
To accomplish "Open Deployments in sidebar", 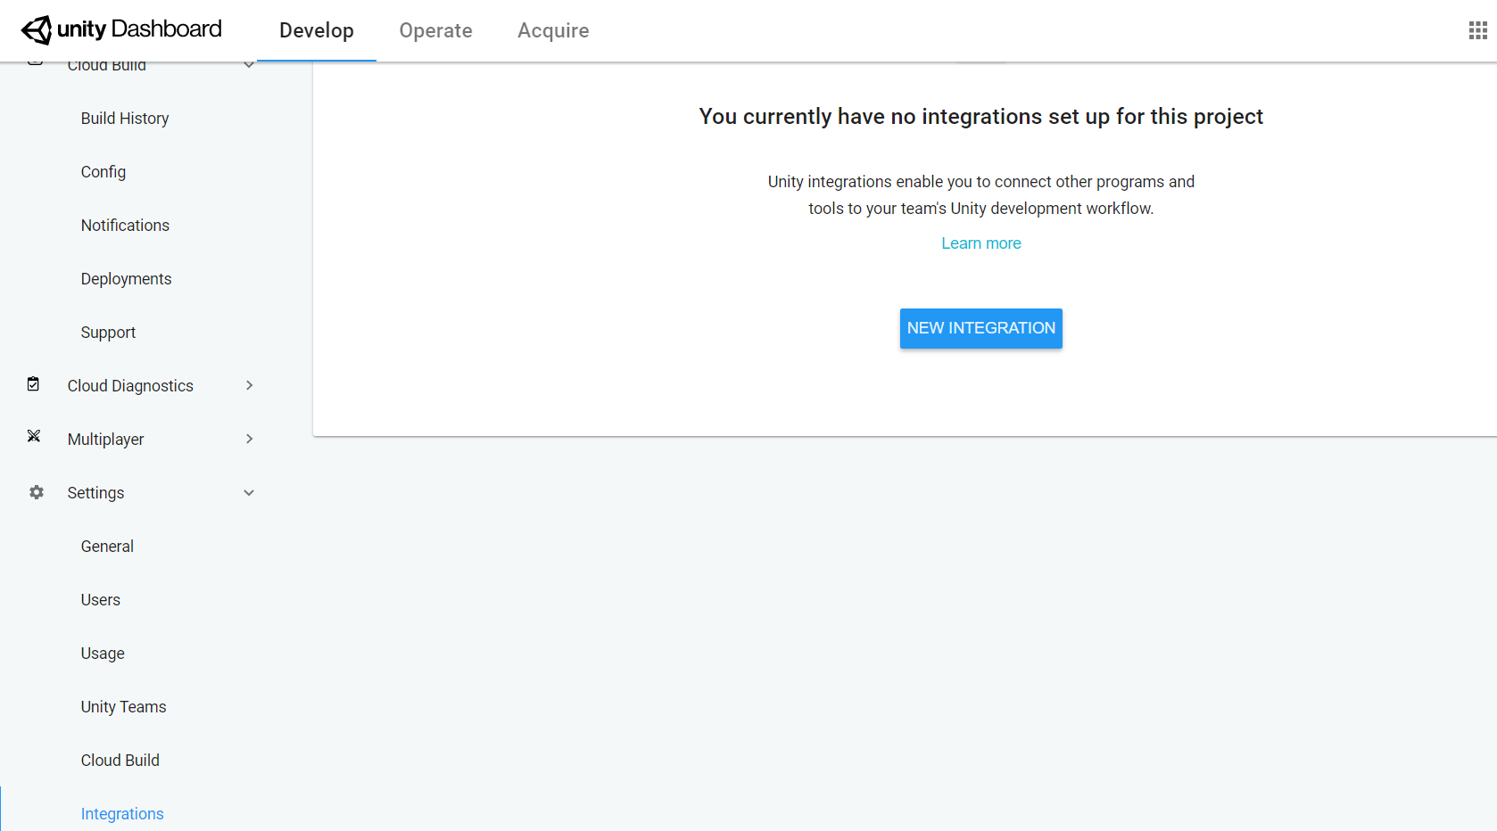I will pos(126,279).
